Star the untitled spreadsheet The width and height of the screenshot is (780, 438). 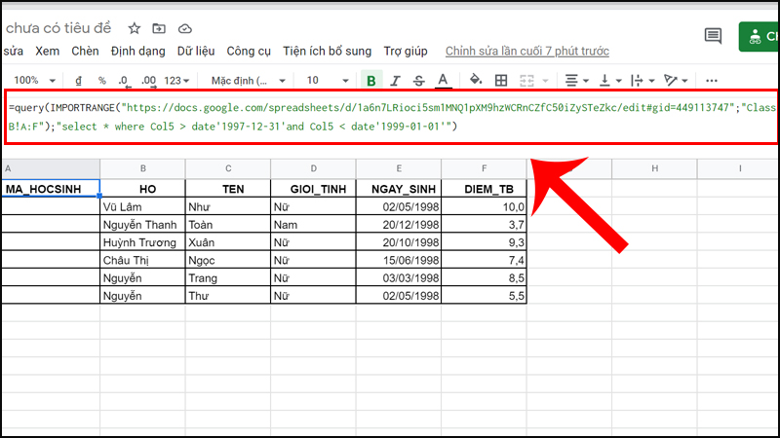click(135, 27)
